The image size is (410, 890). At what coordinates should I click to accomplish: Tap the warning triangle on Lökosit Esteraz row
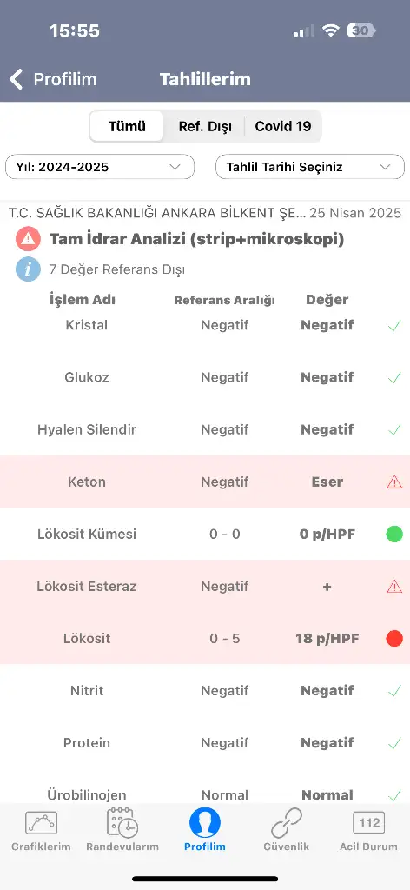[394, 587]
